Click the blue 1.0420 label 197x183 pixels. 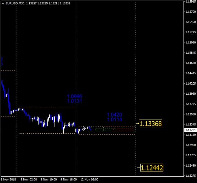(114, 115)
